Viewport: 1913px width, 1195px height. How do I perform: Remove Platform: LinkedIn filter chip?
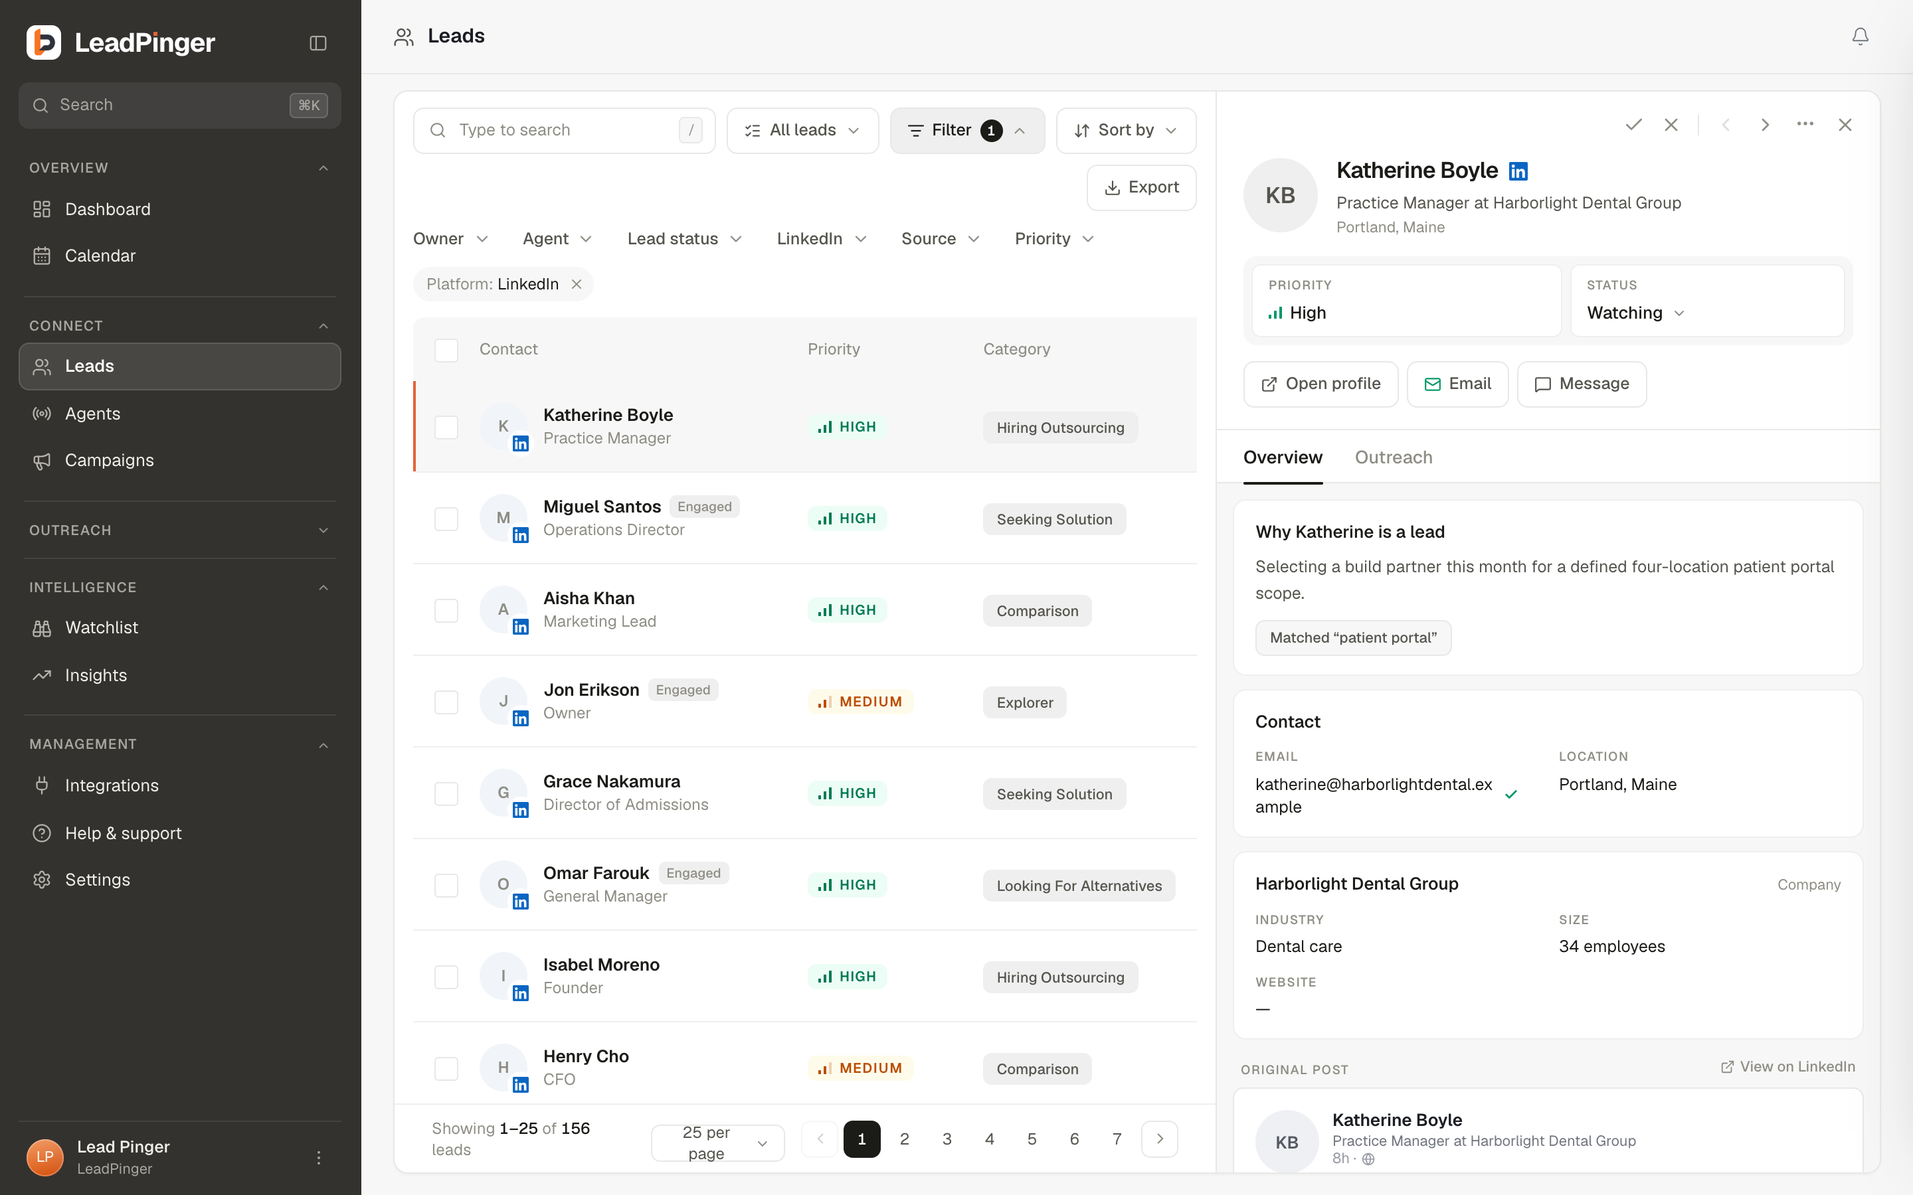pos(577,285)
